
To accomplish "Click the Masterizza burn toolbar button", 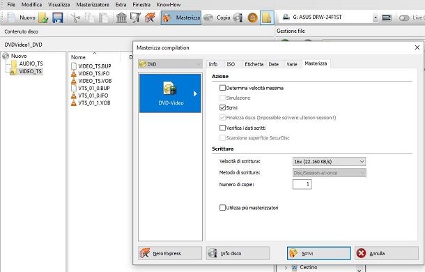I will pyautogui.click(x=181, y=17).
